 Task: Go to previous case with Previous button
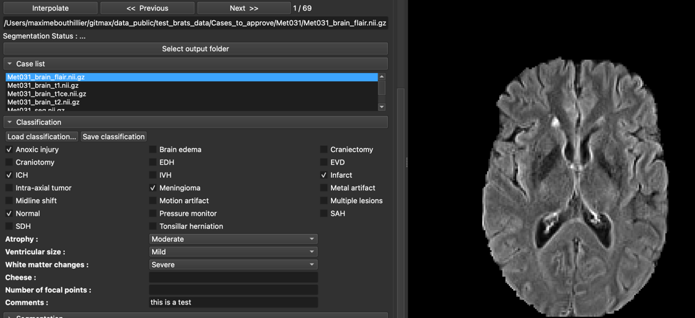click(147, 8)
